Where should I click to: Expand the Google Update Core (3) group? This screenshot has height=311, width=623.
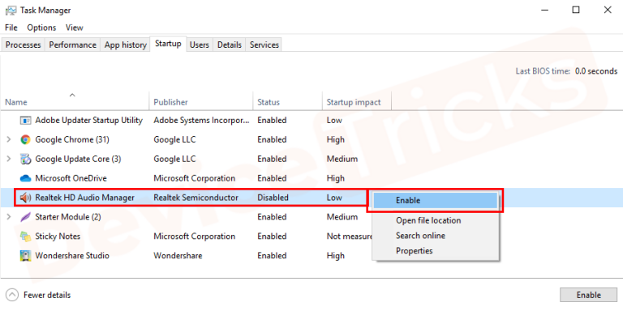click(9, 159)
